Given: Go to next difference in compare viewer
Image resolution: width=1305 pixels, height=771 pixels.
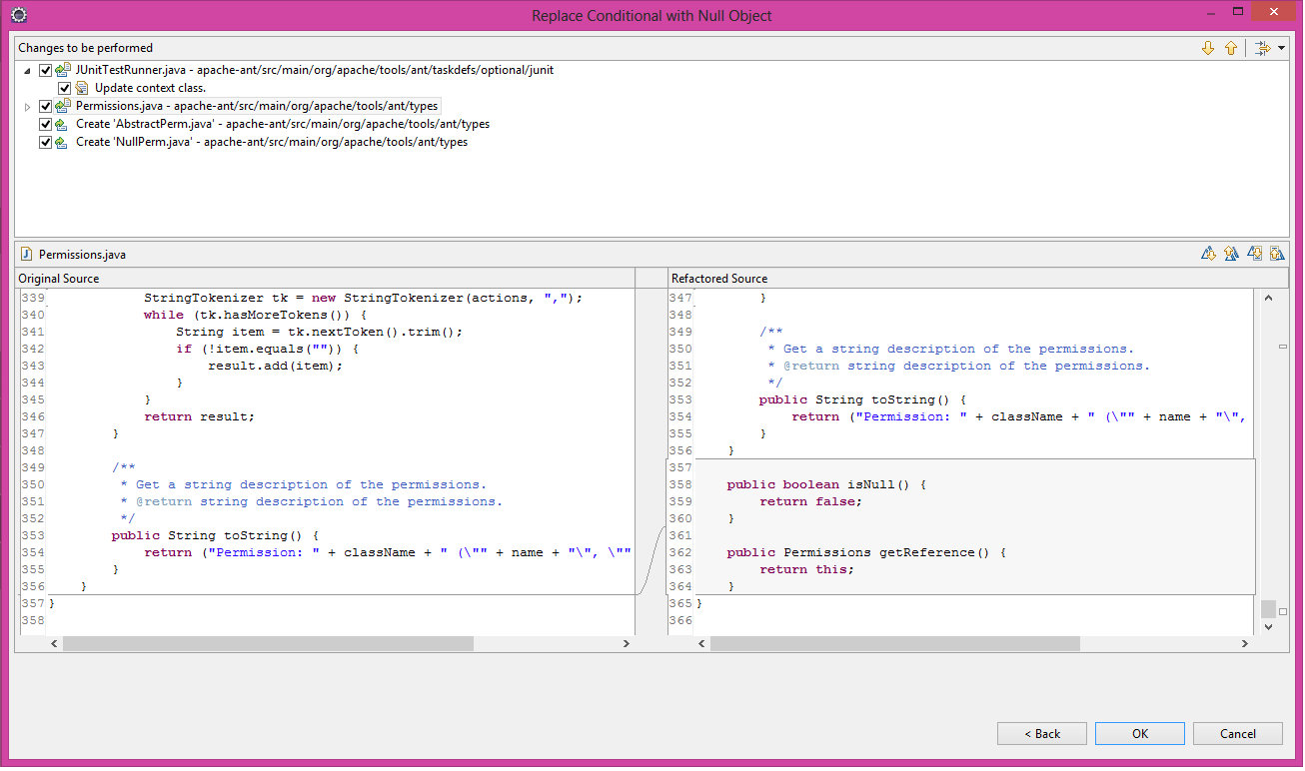Looking at the screenshot, I should click(x=1208, y=254).
